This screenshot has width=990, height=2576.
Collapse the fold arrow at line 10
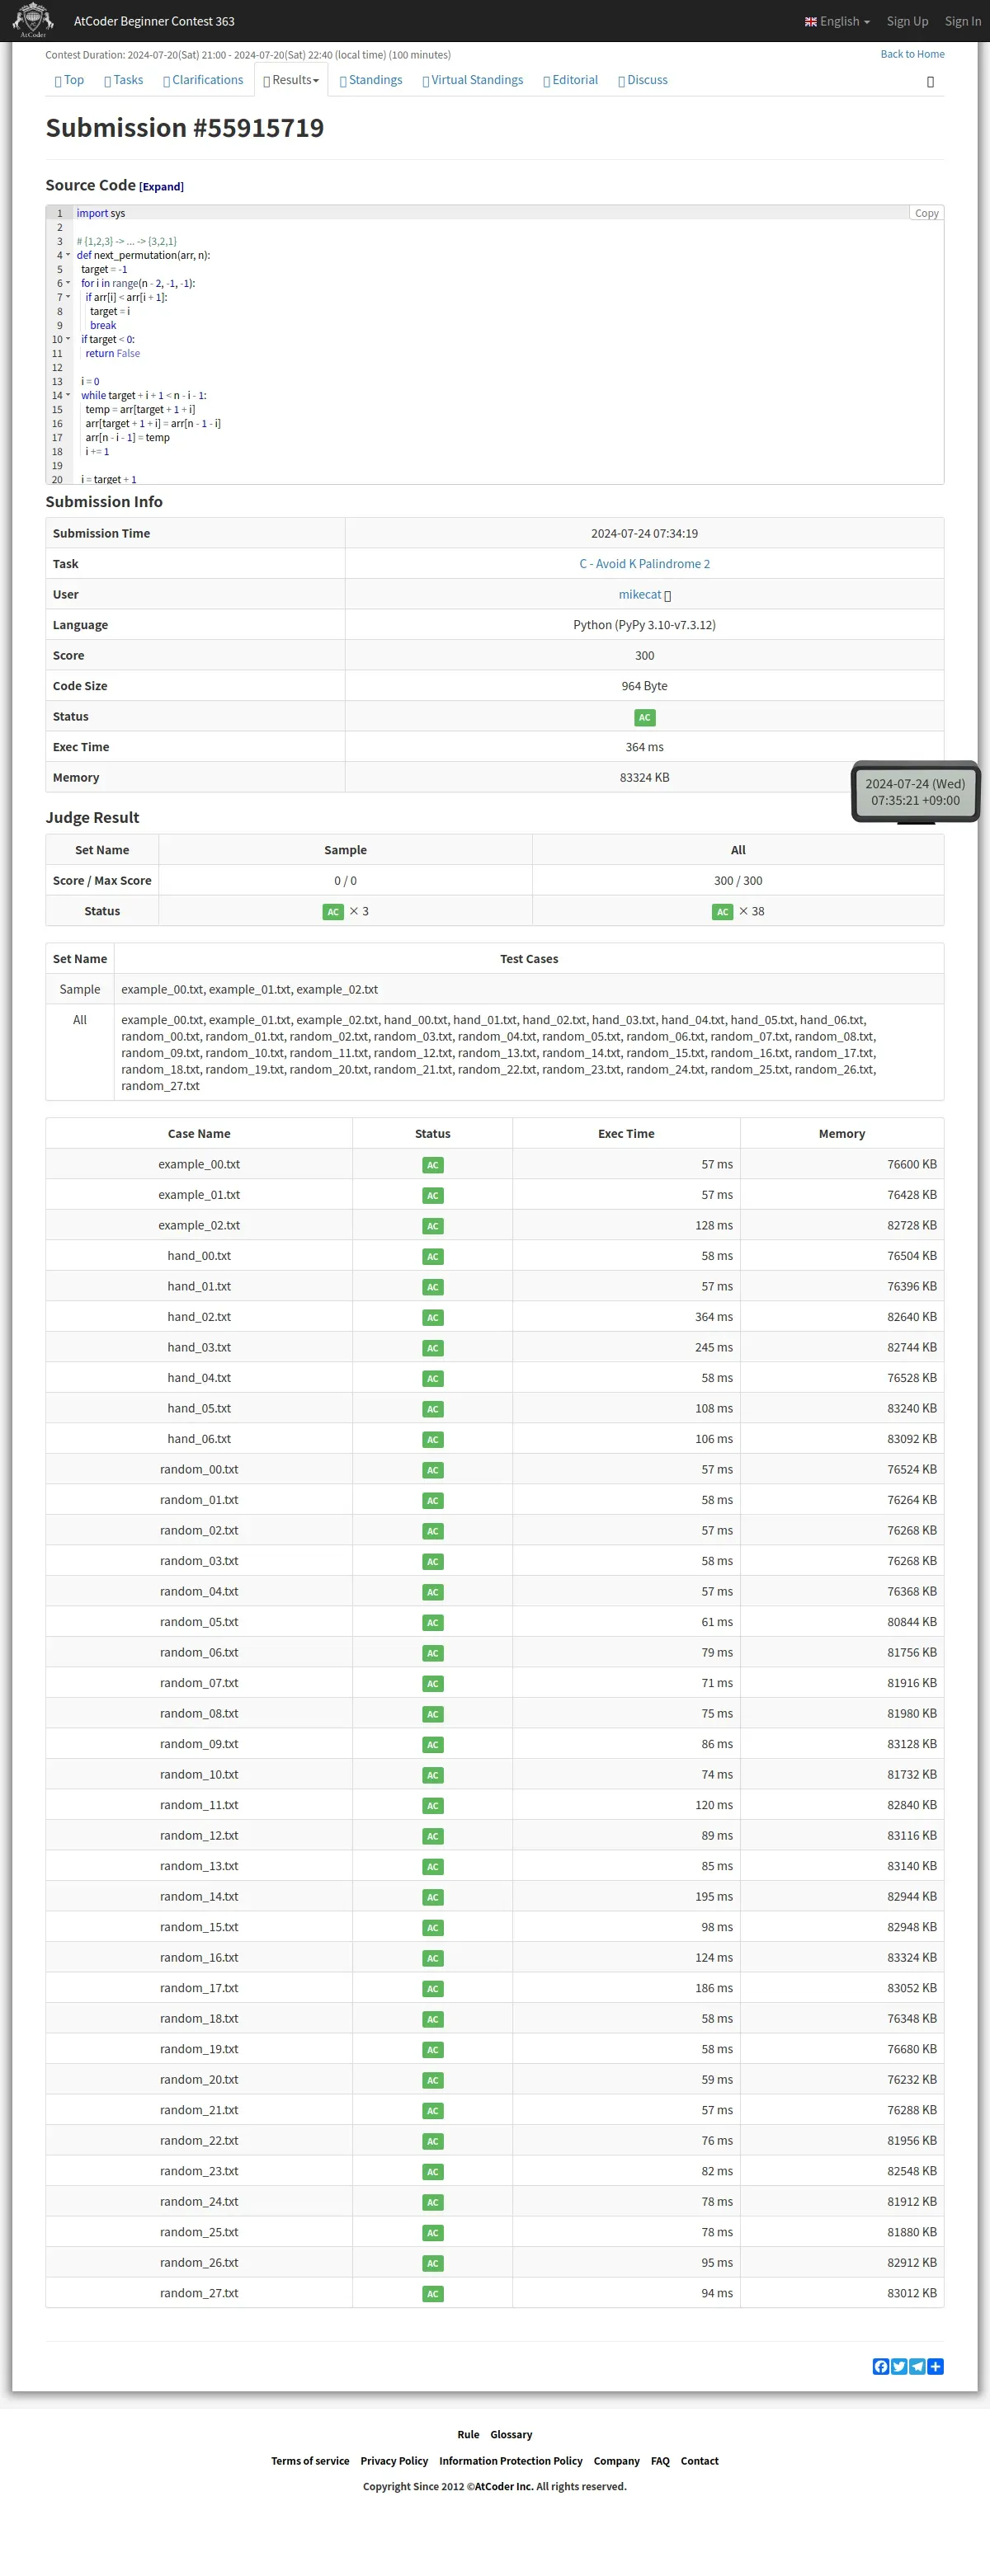(68, 339)
